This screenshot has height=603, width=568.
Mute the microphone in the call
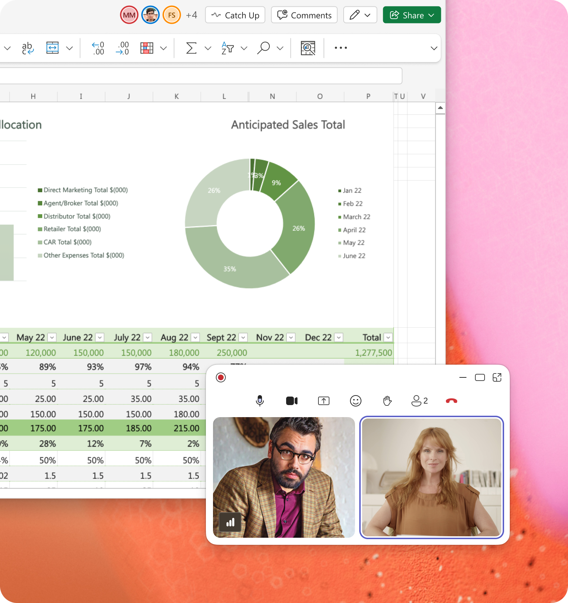pos(260,401)
